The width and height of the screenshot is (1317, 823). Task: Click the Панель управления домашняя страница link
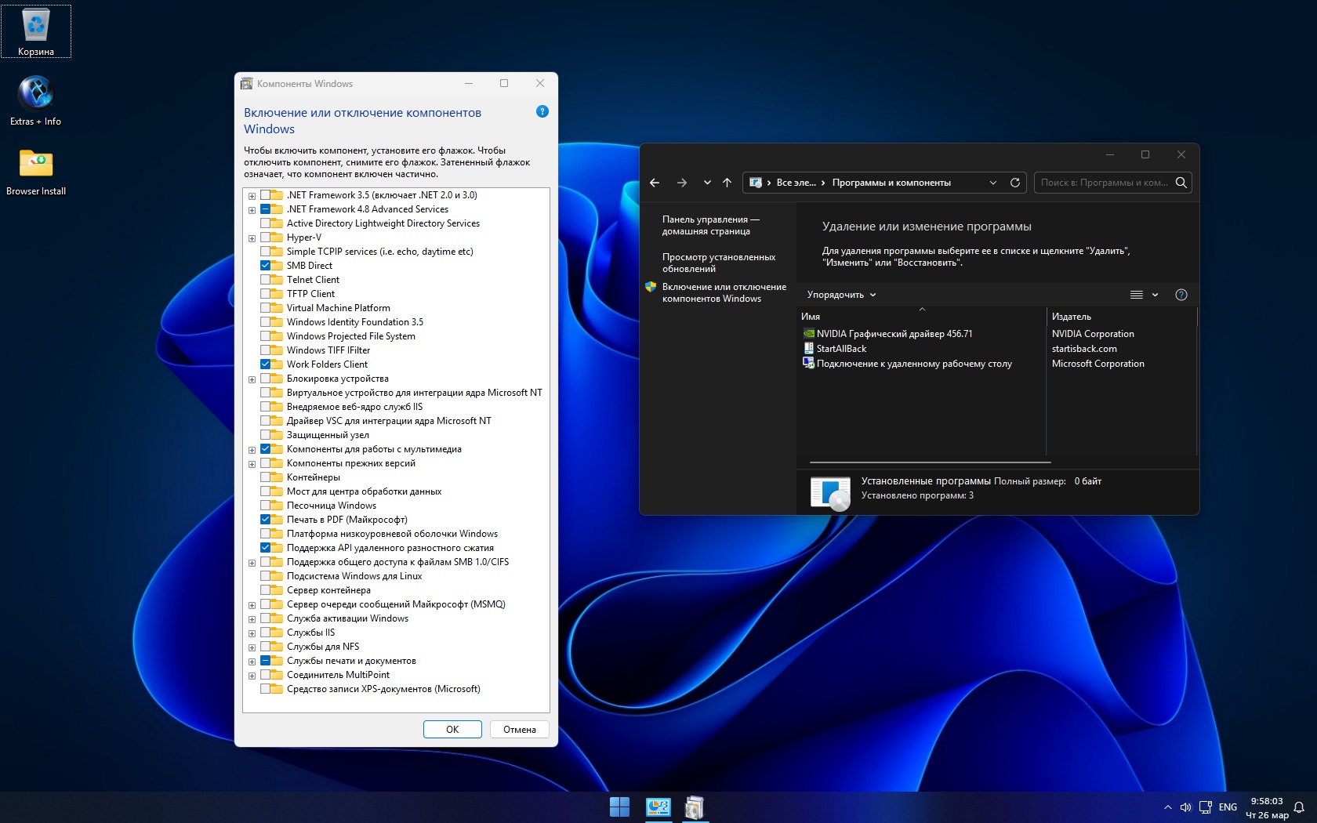709,225
